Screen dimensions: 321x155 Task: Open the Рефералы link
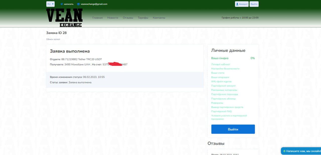(x=217, y=103)
